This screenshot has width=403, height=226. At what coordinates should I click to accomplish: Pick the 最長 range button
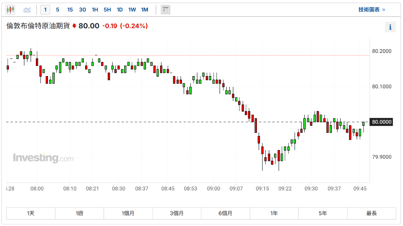click(372, 213)
